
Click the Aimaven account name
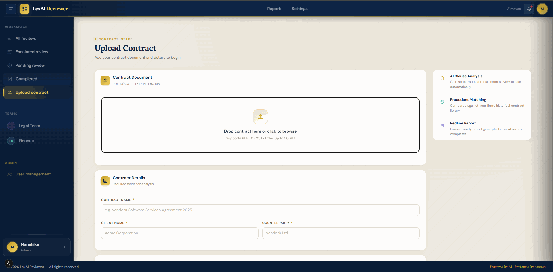[x=514, y=9]
